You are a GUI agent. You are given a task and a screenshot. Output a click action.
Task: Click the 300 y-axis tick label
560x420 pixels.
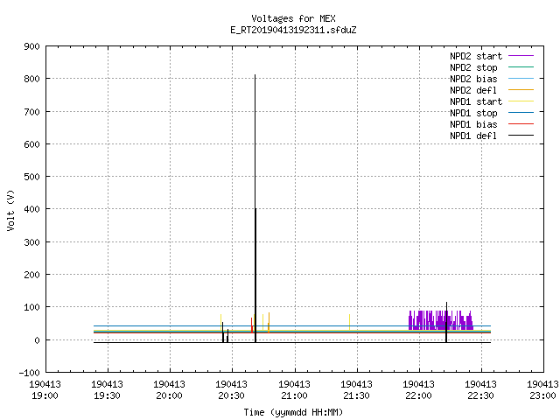pyautogui.click(x=31, y=242)
